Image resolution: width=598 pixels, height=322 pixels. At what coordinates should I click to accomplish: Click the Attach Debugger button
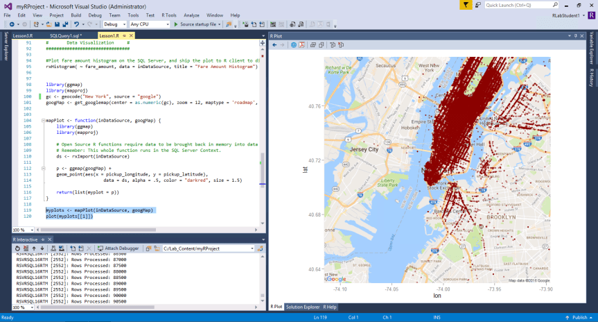[x=118, y=248]
